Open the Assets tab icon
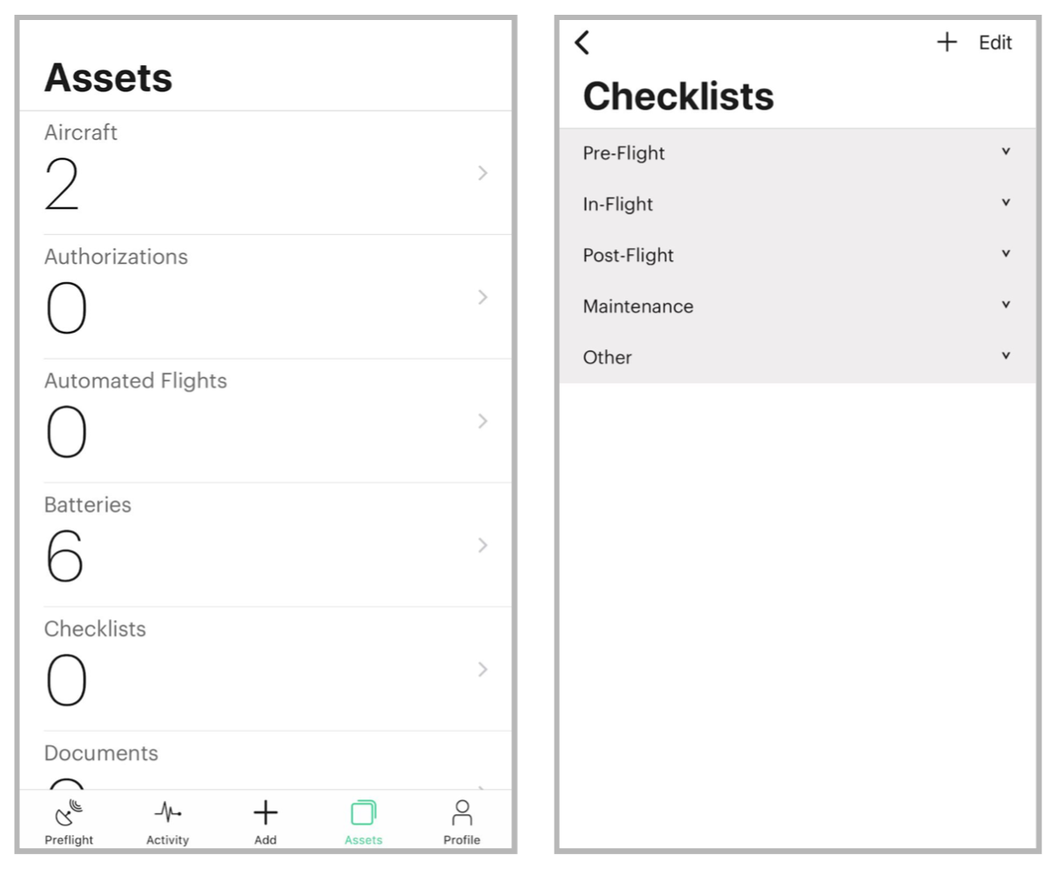 362,812
